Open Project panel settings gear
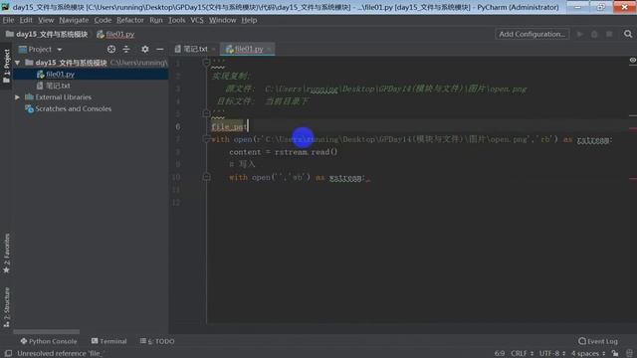The height and width of the screenshot is (358, 637). click(144, 49)
